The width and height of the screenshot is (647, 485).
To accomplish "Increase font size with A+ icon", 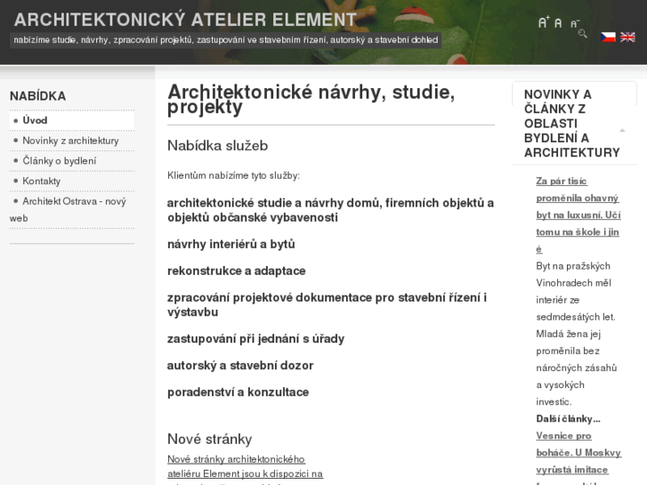I will tap(544, 22).
